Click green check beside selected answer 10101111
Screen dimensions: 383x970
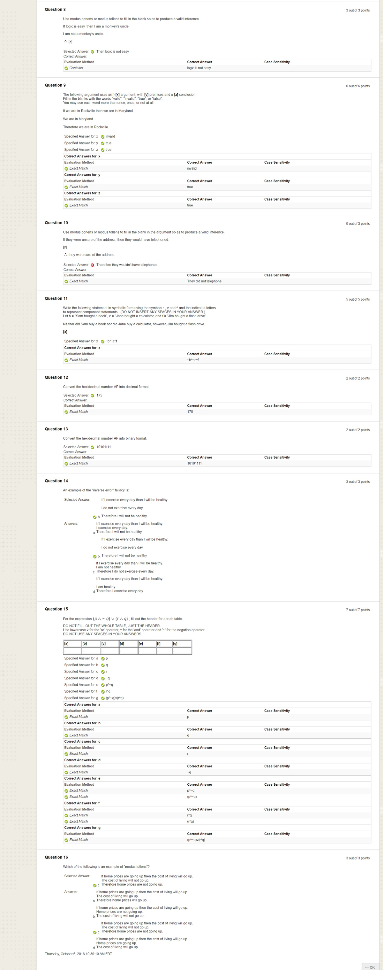(93, 447)
